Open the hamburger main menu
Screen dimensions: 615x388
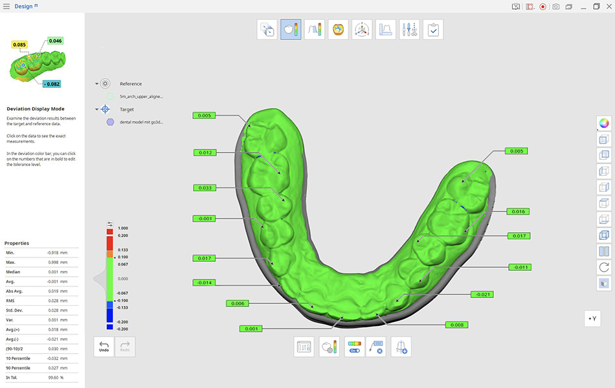pos(6,6)
